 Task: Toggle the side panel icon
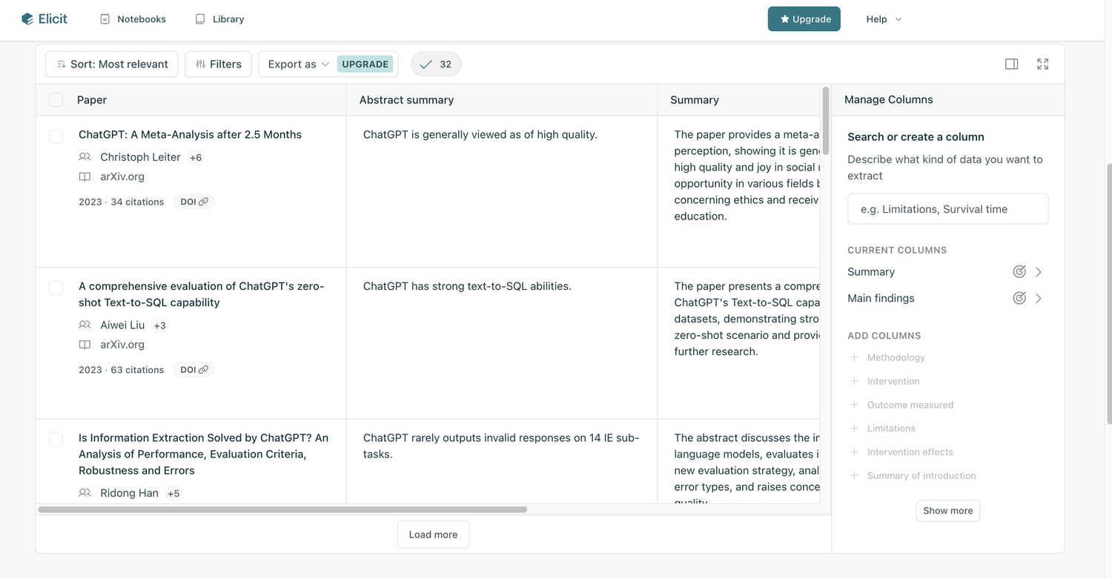point(1011,64)
